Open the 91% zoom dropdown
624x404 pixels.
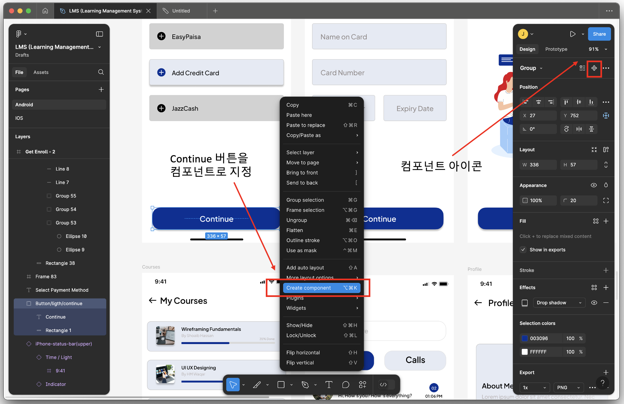coord(597,49)
